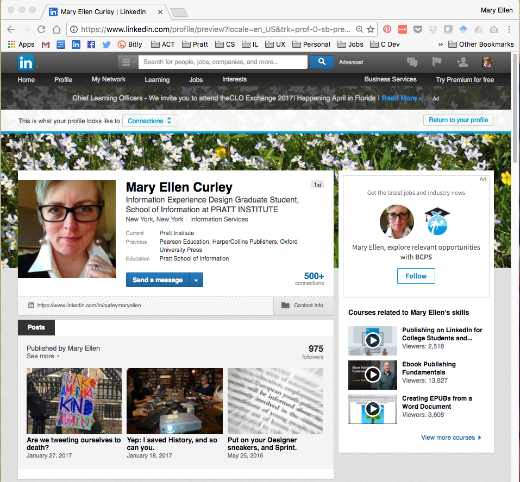Viewport: 520px width, 482px height.
Task: Click the LinkedIn search input field
Action: pos(223,62)
